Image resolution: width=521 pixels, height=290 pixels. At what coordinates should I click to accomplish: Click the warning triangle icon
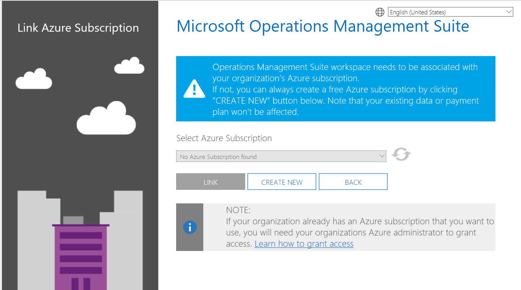(x=194, y=89)
